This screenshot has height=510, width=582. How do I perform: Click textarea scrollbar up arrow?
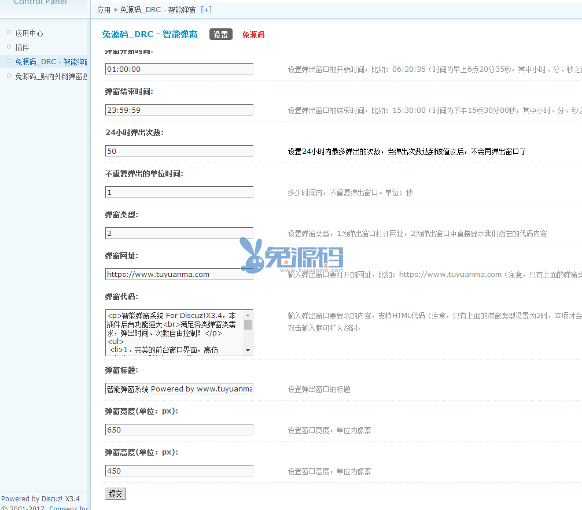coord(248,315)
